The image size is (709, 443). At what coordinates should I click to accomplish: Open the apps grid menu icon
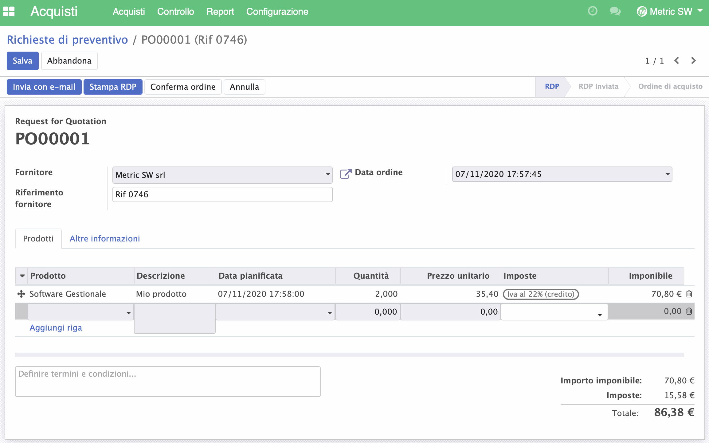pos(9,12)
